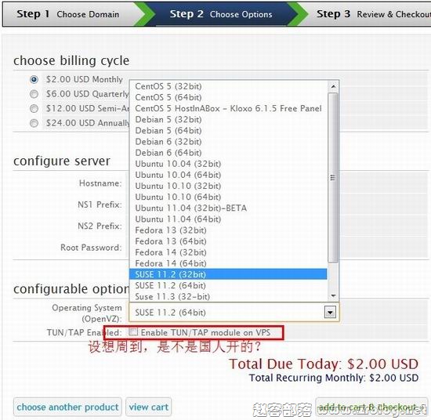The width and height of the screenshot is (431, 420).
Task: Click the OS list scrollbar thumb
Action: (x=333, y=178)
